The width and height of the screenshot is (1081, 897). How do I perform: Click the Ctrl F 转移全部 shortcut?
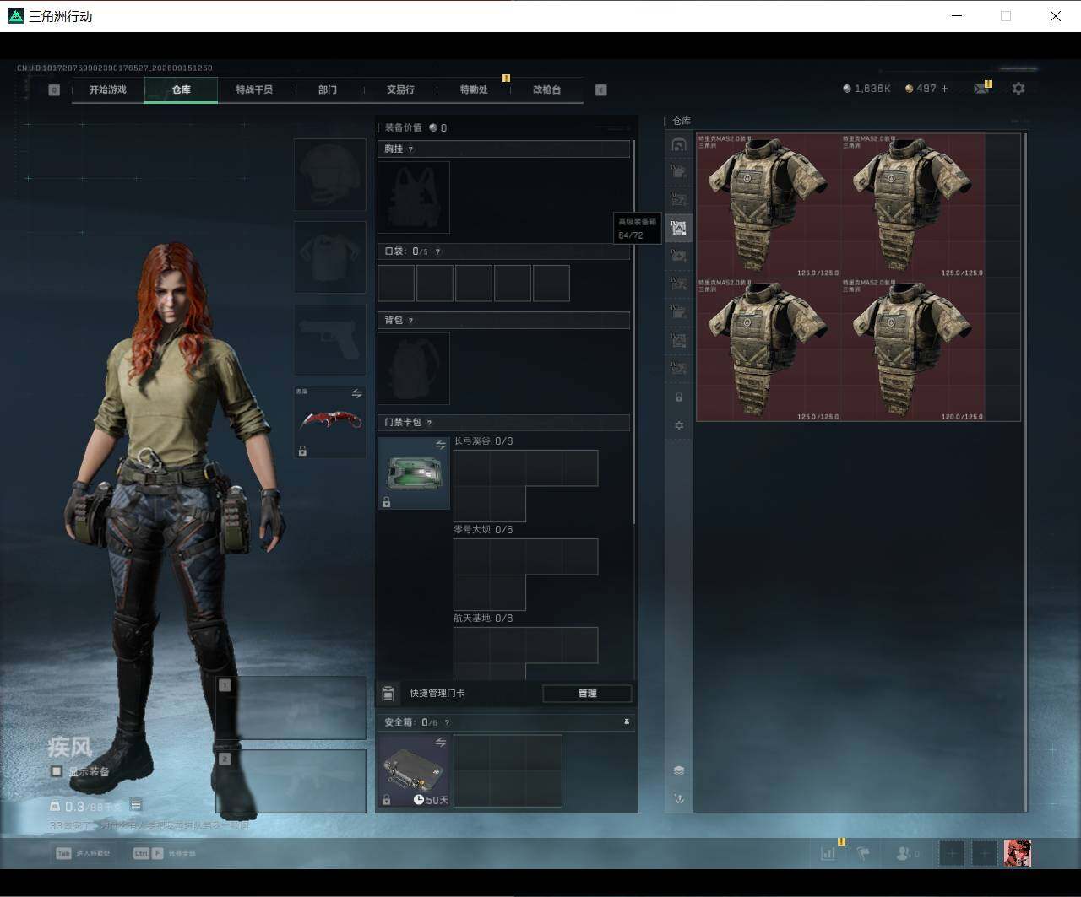pos(165,853)
